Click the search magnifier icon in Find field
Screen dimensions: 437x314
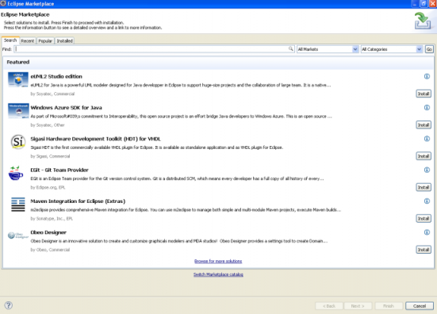(x=291, y=49)
